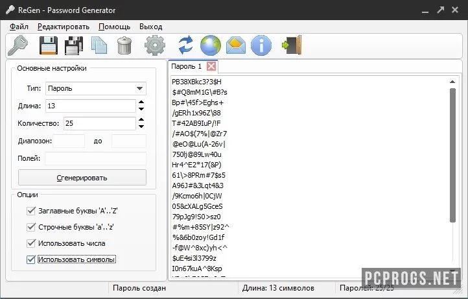Open the Тип dropdown showing Пароль
This screenshot has width=468, height=299.
[x=96, y=88]
